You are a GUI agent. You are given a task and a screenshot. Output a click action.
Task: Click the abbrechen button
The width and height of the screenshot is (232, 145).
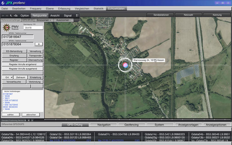(31, 115)
